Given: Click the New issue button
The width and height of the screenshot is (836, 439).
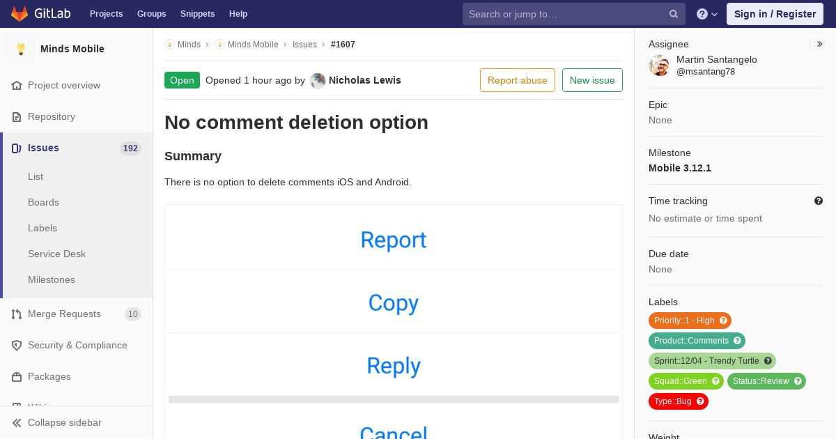Looking at the screenshot, I should (592, 80).
